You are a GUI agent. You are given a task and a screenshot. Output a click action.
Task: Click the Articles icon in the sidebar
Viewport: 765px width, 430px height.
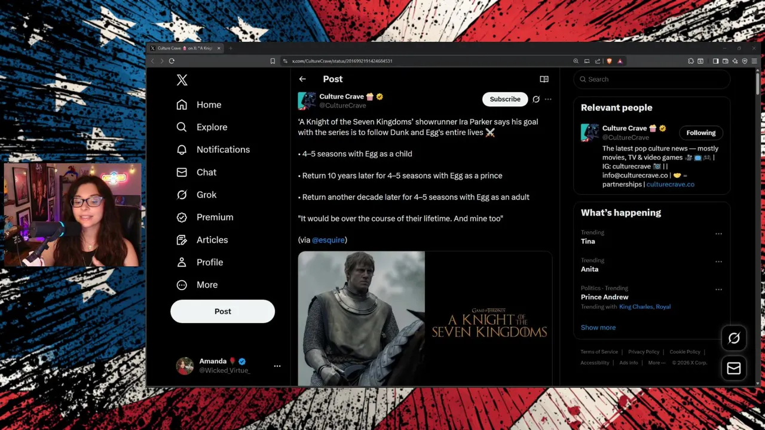click(x=182, y=240)
